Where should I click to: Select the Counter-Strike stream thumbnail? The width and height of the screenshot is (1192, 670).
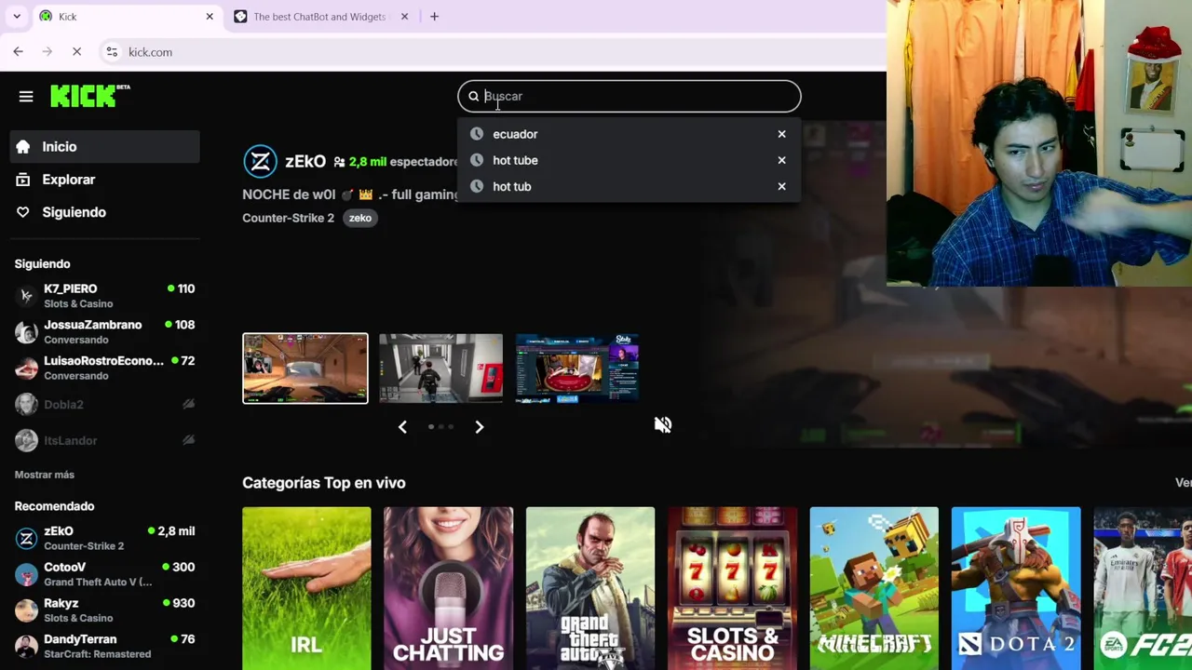[305, 368]
